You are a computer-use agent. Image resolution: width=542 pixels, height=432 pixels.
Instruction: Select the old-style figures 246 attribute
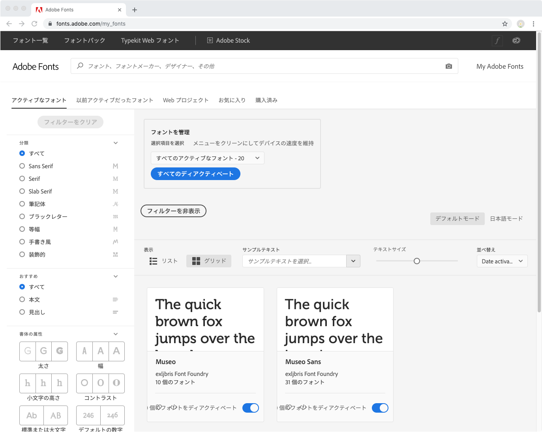113,415
